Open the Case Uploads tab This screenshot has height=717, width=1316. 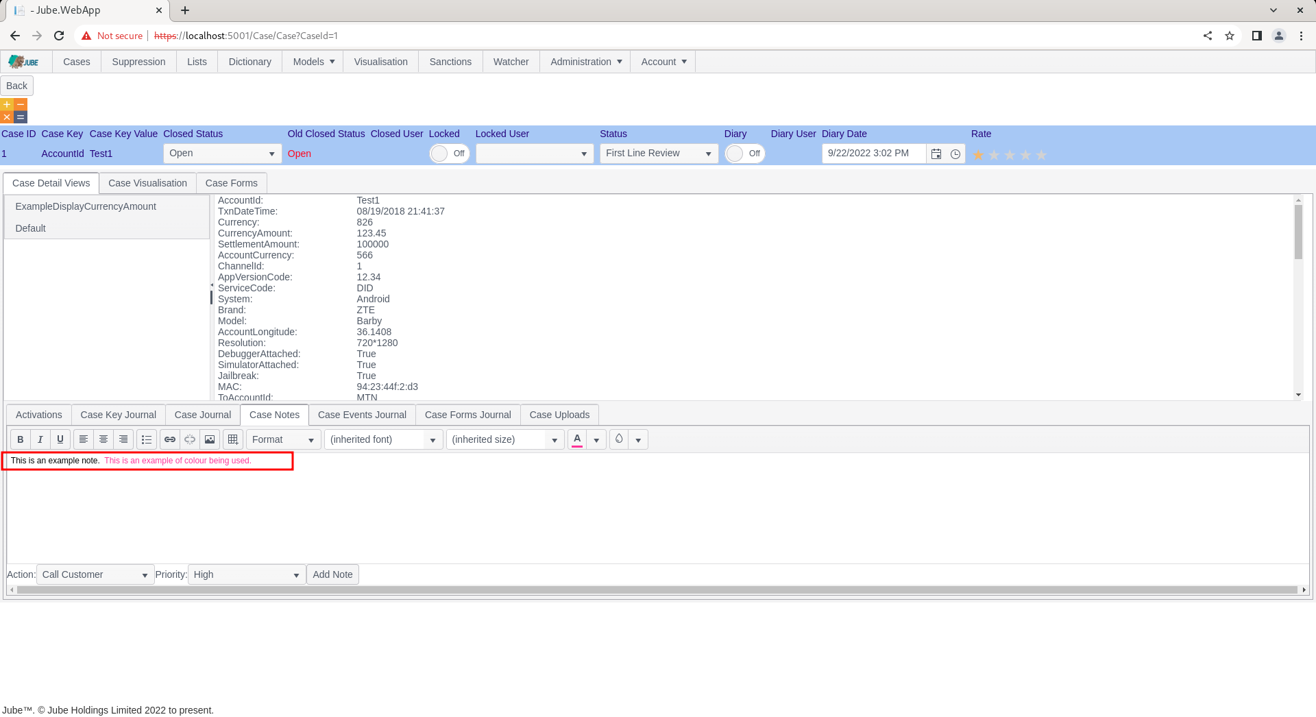point(559,415)
